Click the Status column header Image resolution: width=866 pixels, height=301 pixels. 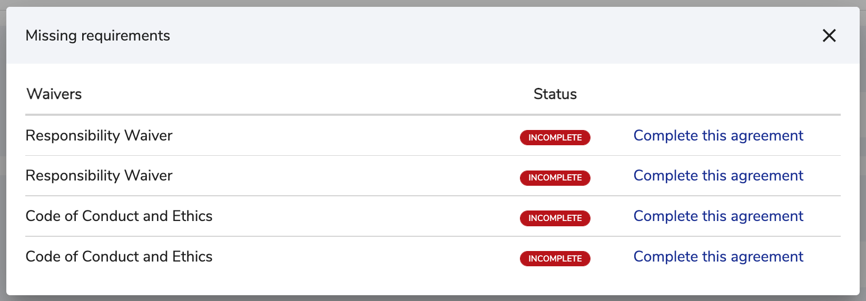(555, 94)
